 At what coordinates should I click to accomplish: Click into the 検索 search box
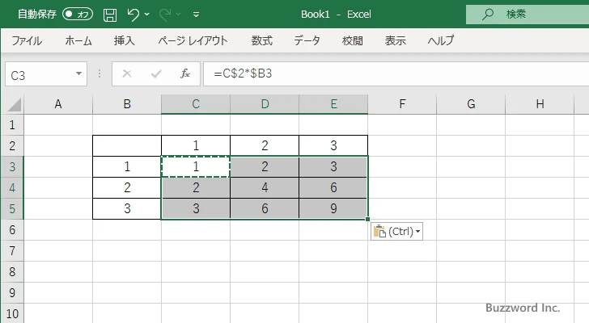pos(528,15)
